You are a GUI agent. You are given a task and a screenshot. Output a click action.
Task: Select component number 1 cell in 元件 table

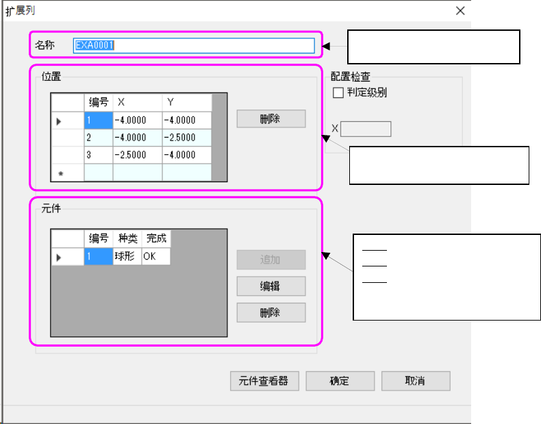99,257
